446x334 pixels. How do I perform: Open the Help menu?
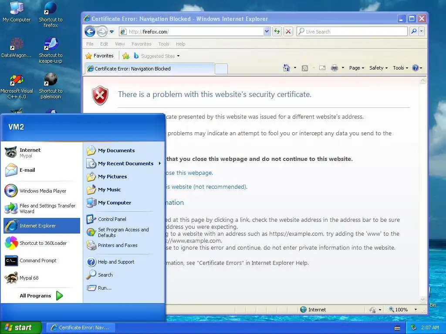pyautogui.click(x=180, y=44)
